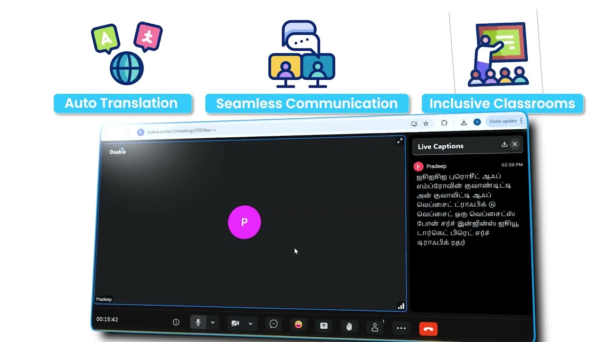The image size is (608, 342).
Task: Click the Live Captions heading
Action: 440,146
